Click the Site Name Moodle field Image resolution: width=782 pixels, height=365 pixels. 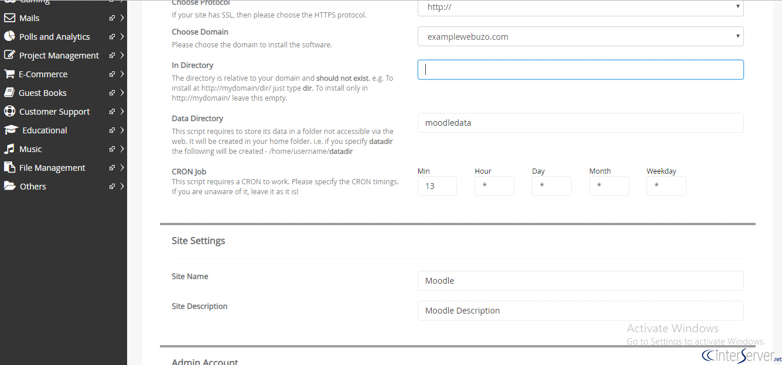[580, 281]
